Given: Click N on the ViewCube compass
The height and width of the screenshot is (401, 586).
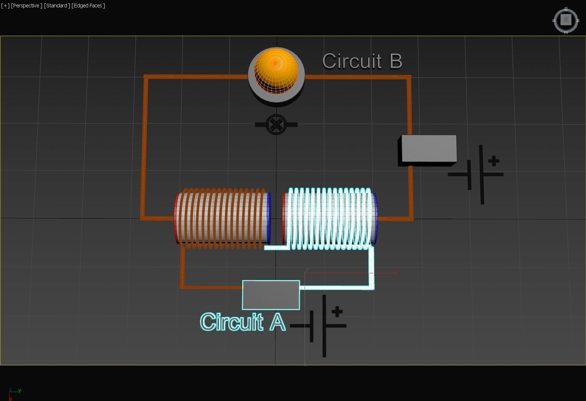Looking at the screenshot, I should [x=578, y=21].
